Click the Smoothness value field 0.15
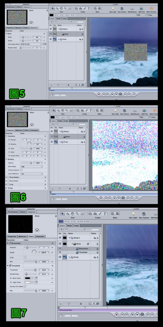Viewport: 163px width, 327px height. coord(44,274)
